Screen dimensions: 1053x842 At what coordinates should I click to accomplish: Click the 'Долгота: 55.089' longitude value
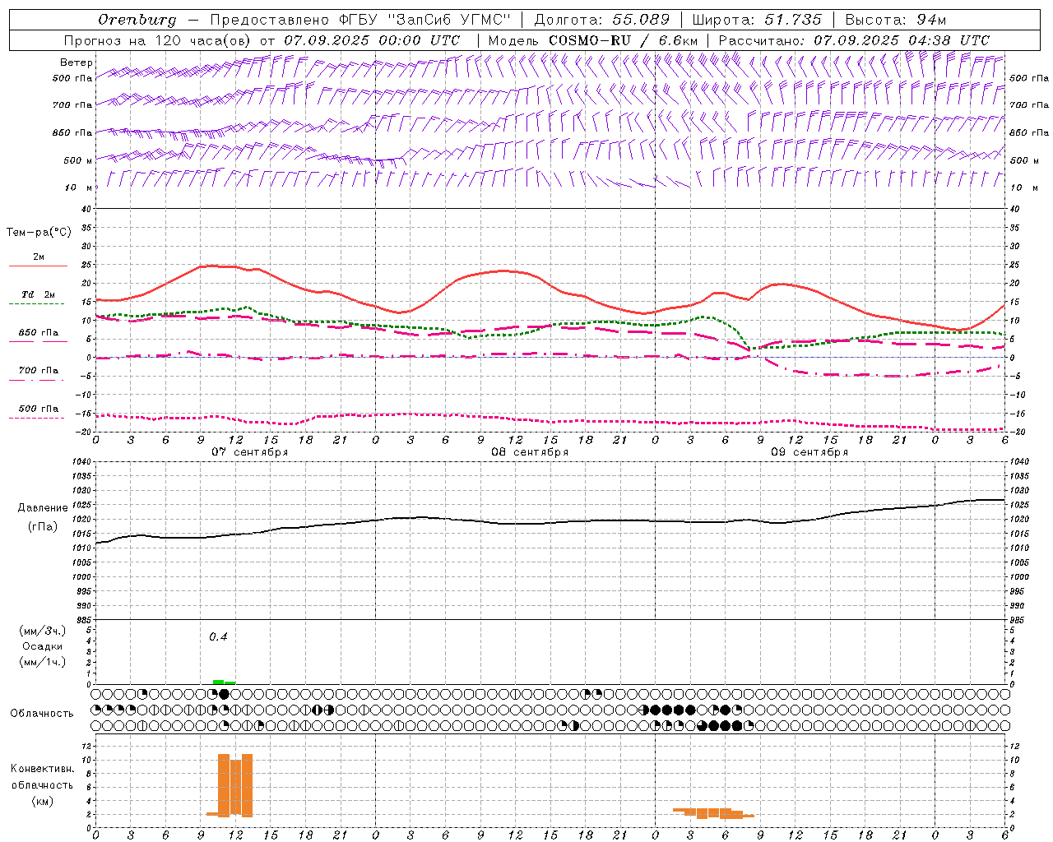602,20
